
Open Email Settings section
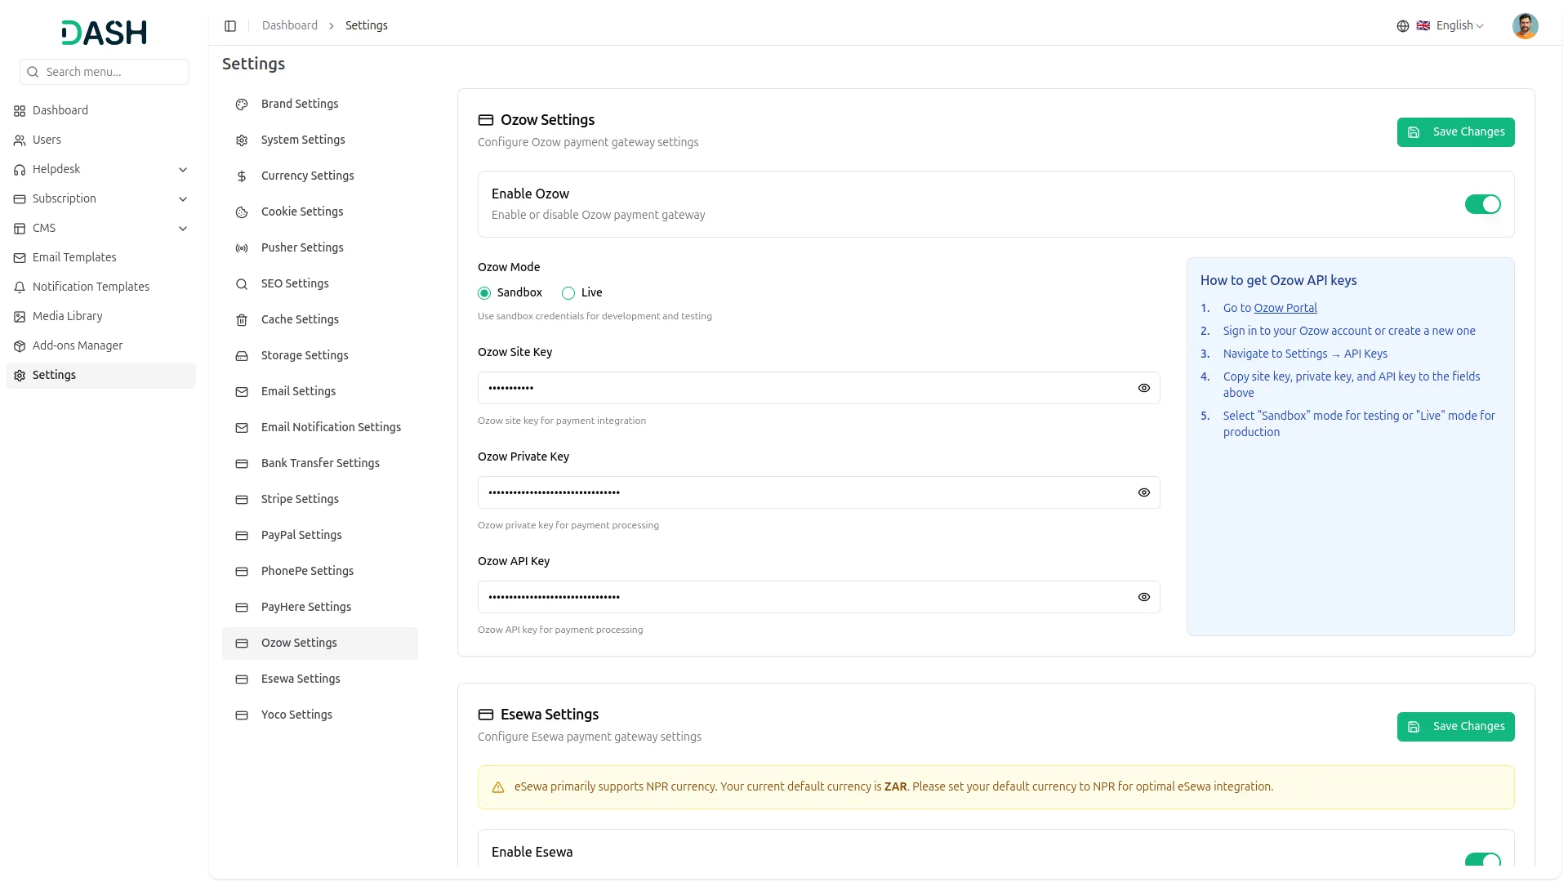pyautogui.click(x=320, y=392)
